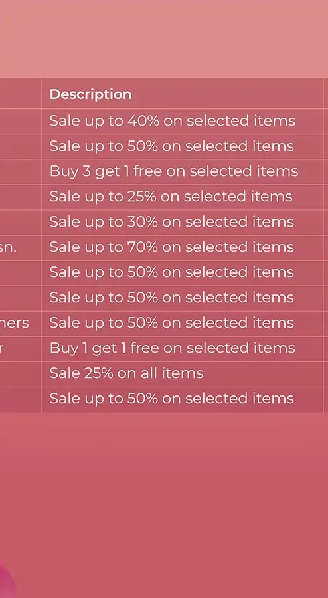Select the 50% sale cell just above the 'ners' row

click(182, 298)
